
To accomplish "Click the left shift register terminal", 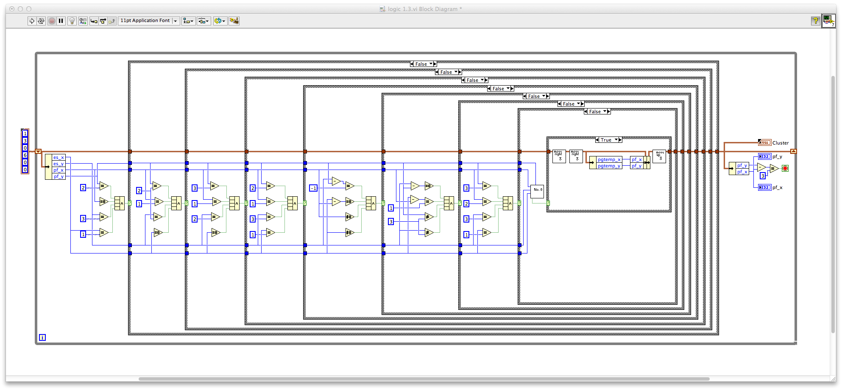I will tap(38, 151).
